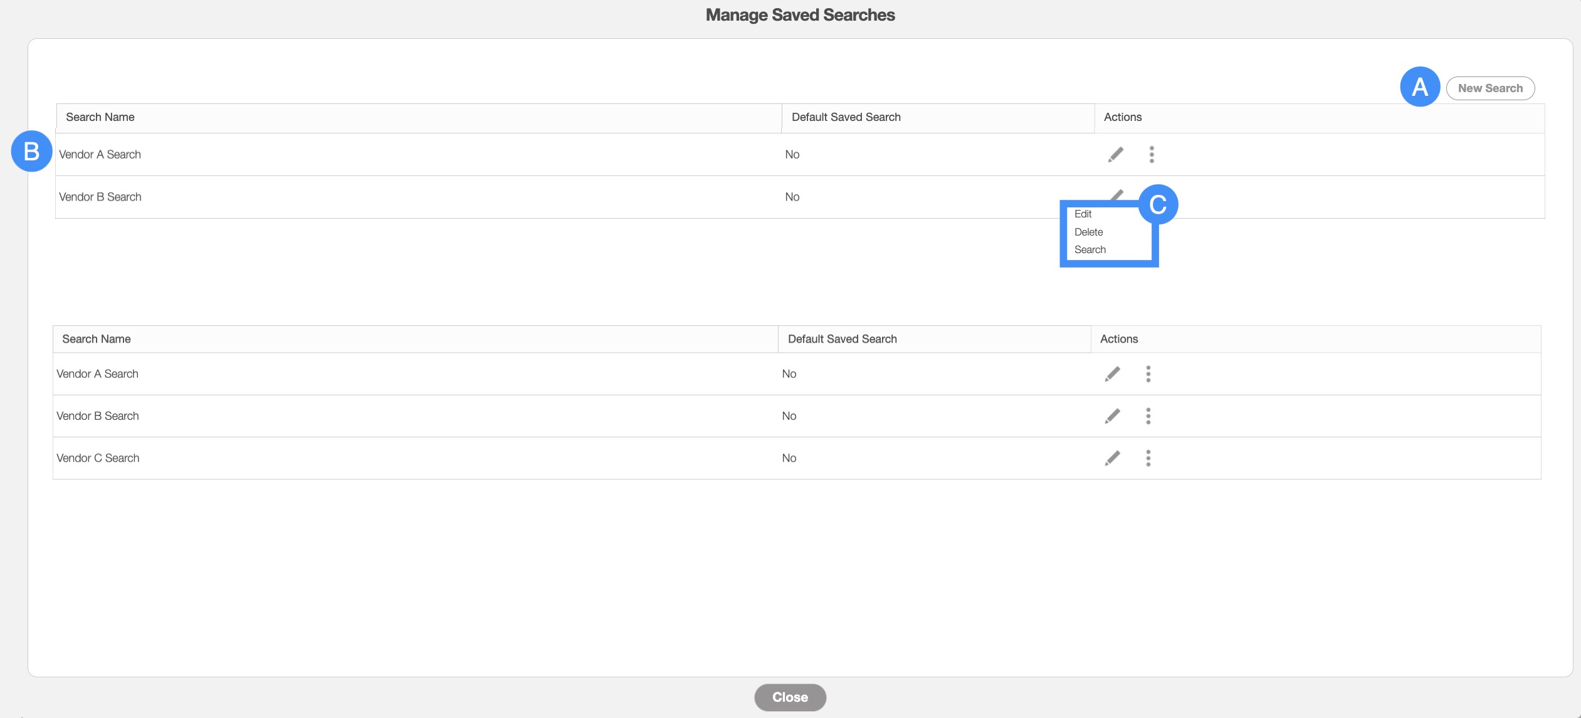
Task: Select Search option in the context menu
Action: pyautogui.click(x=1090, y=249)
